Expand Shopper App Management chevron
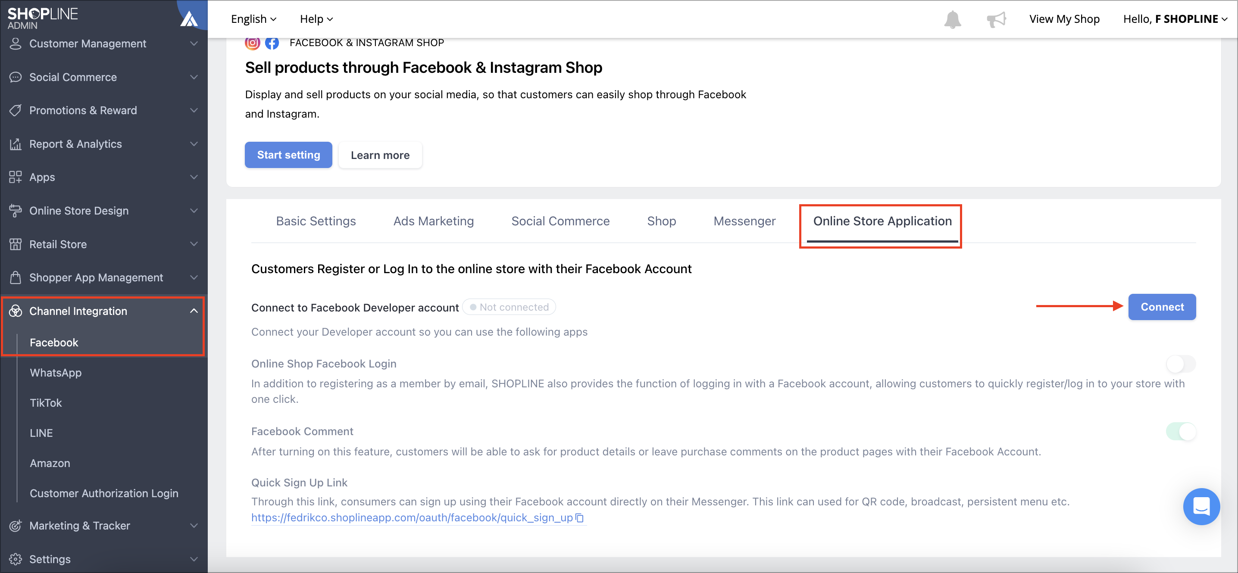 pos(194,277)
